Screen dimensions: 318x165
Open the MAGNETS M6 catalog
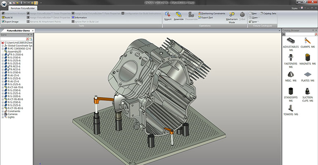click(308, 59)
